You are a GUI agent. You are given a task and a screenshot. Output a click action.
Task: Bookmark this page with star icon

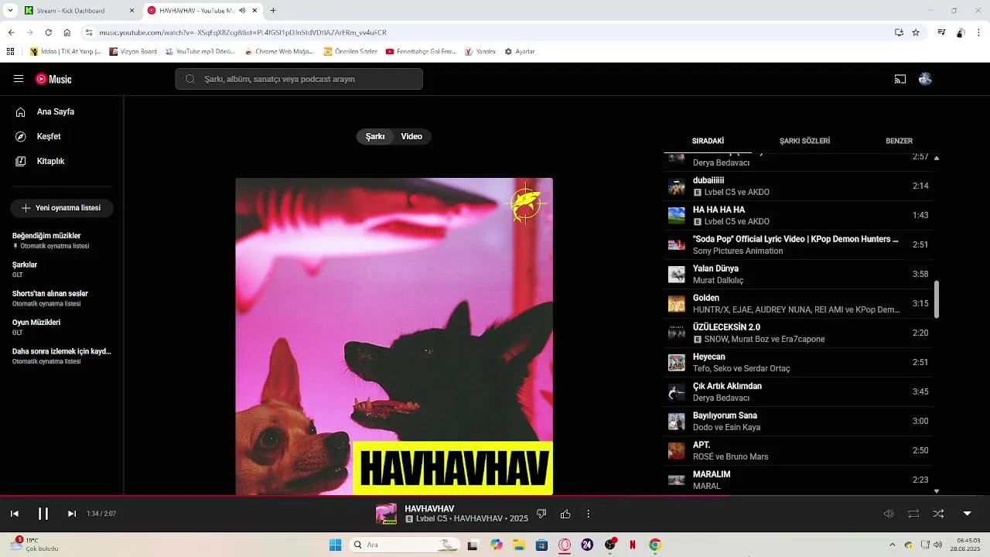(x=916, y=32)
